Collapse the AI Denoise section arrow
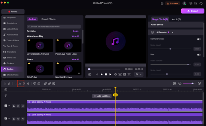206x126 pixels. coord(173,32)
